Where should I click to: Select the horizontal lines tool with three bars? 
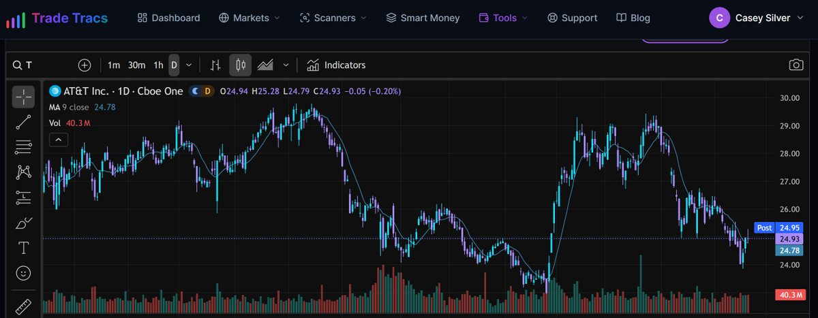23,147
